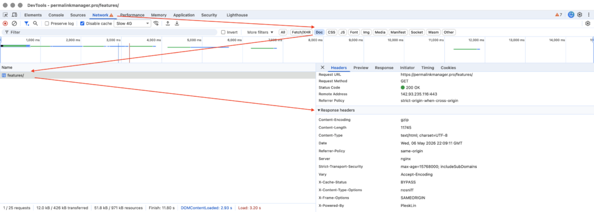594x212 pixels.
Task: Select the Fetch/XHR type filter
Action: [x=301, y=32]
